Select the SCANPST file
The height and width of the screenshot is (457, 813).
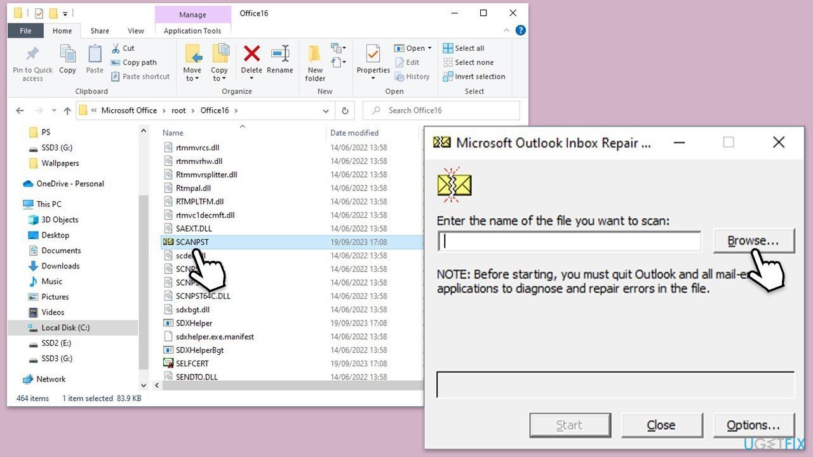(192, 242)
